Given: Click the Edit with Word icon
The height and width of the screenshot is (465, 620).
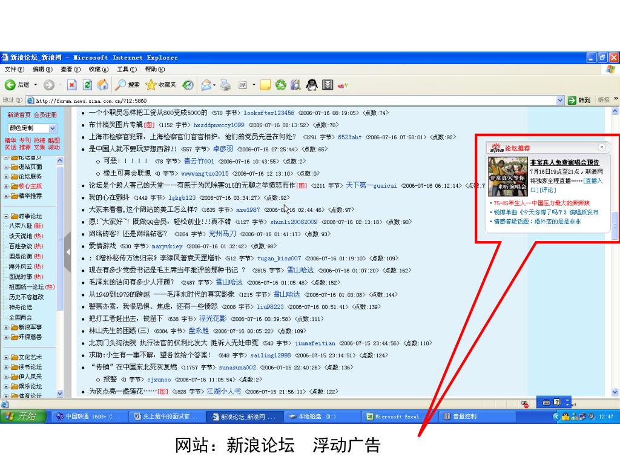Looking at the screenshot, I should 242,85.
